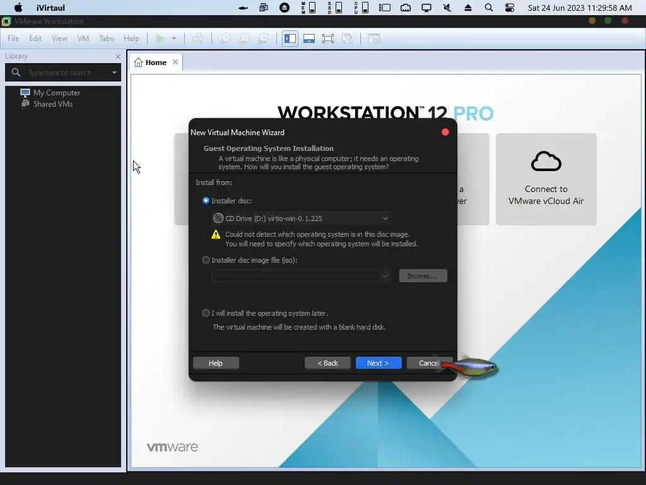The width and height of the screenshot is (646, 485).
Task: Click the take snapshot clock icon
Action: (x=225, y=39)
